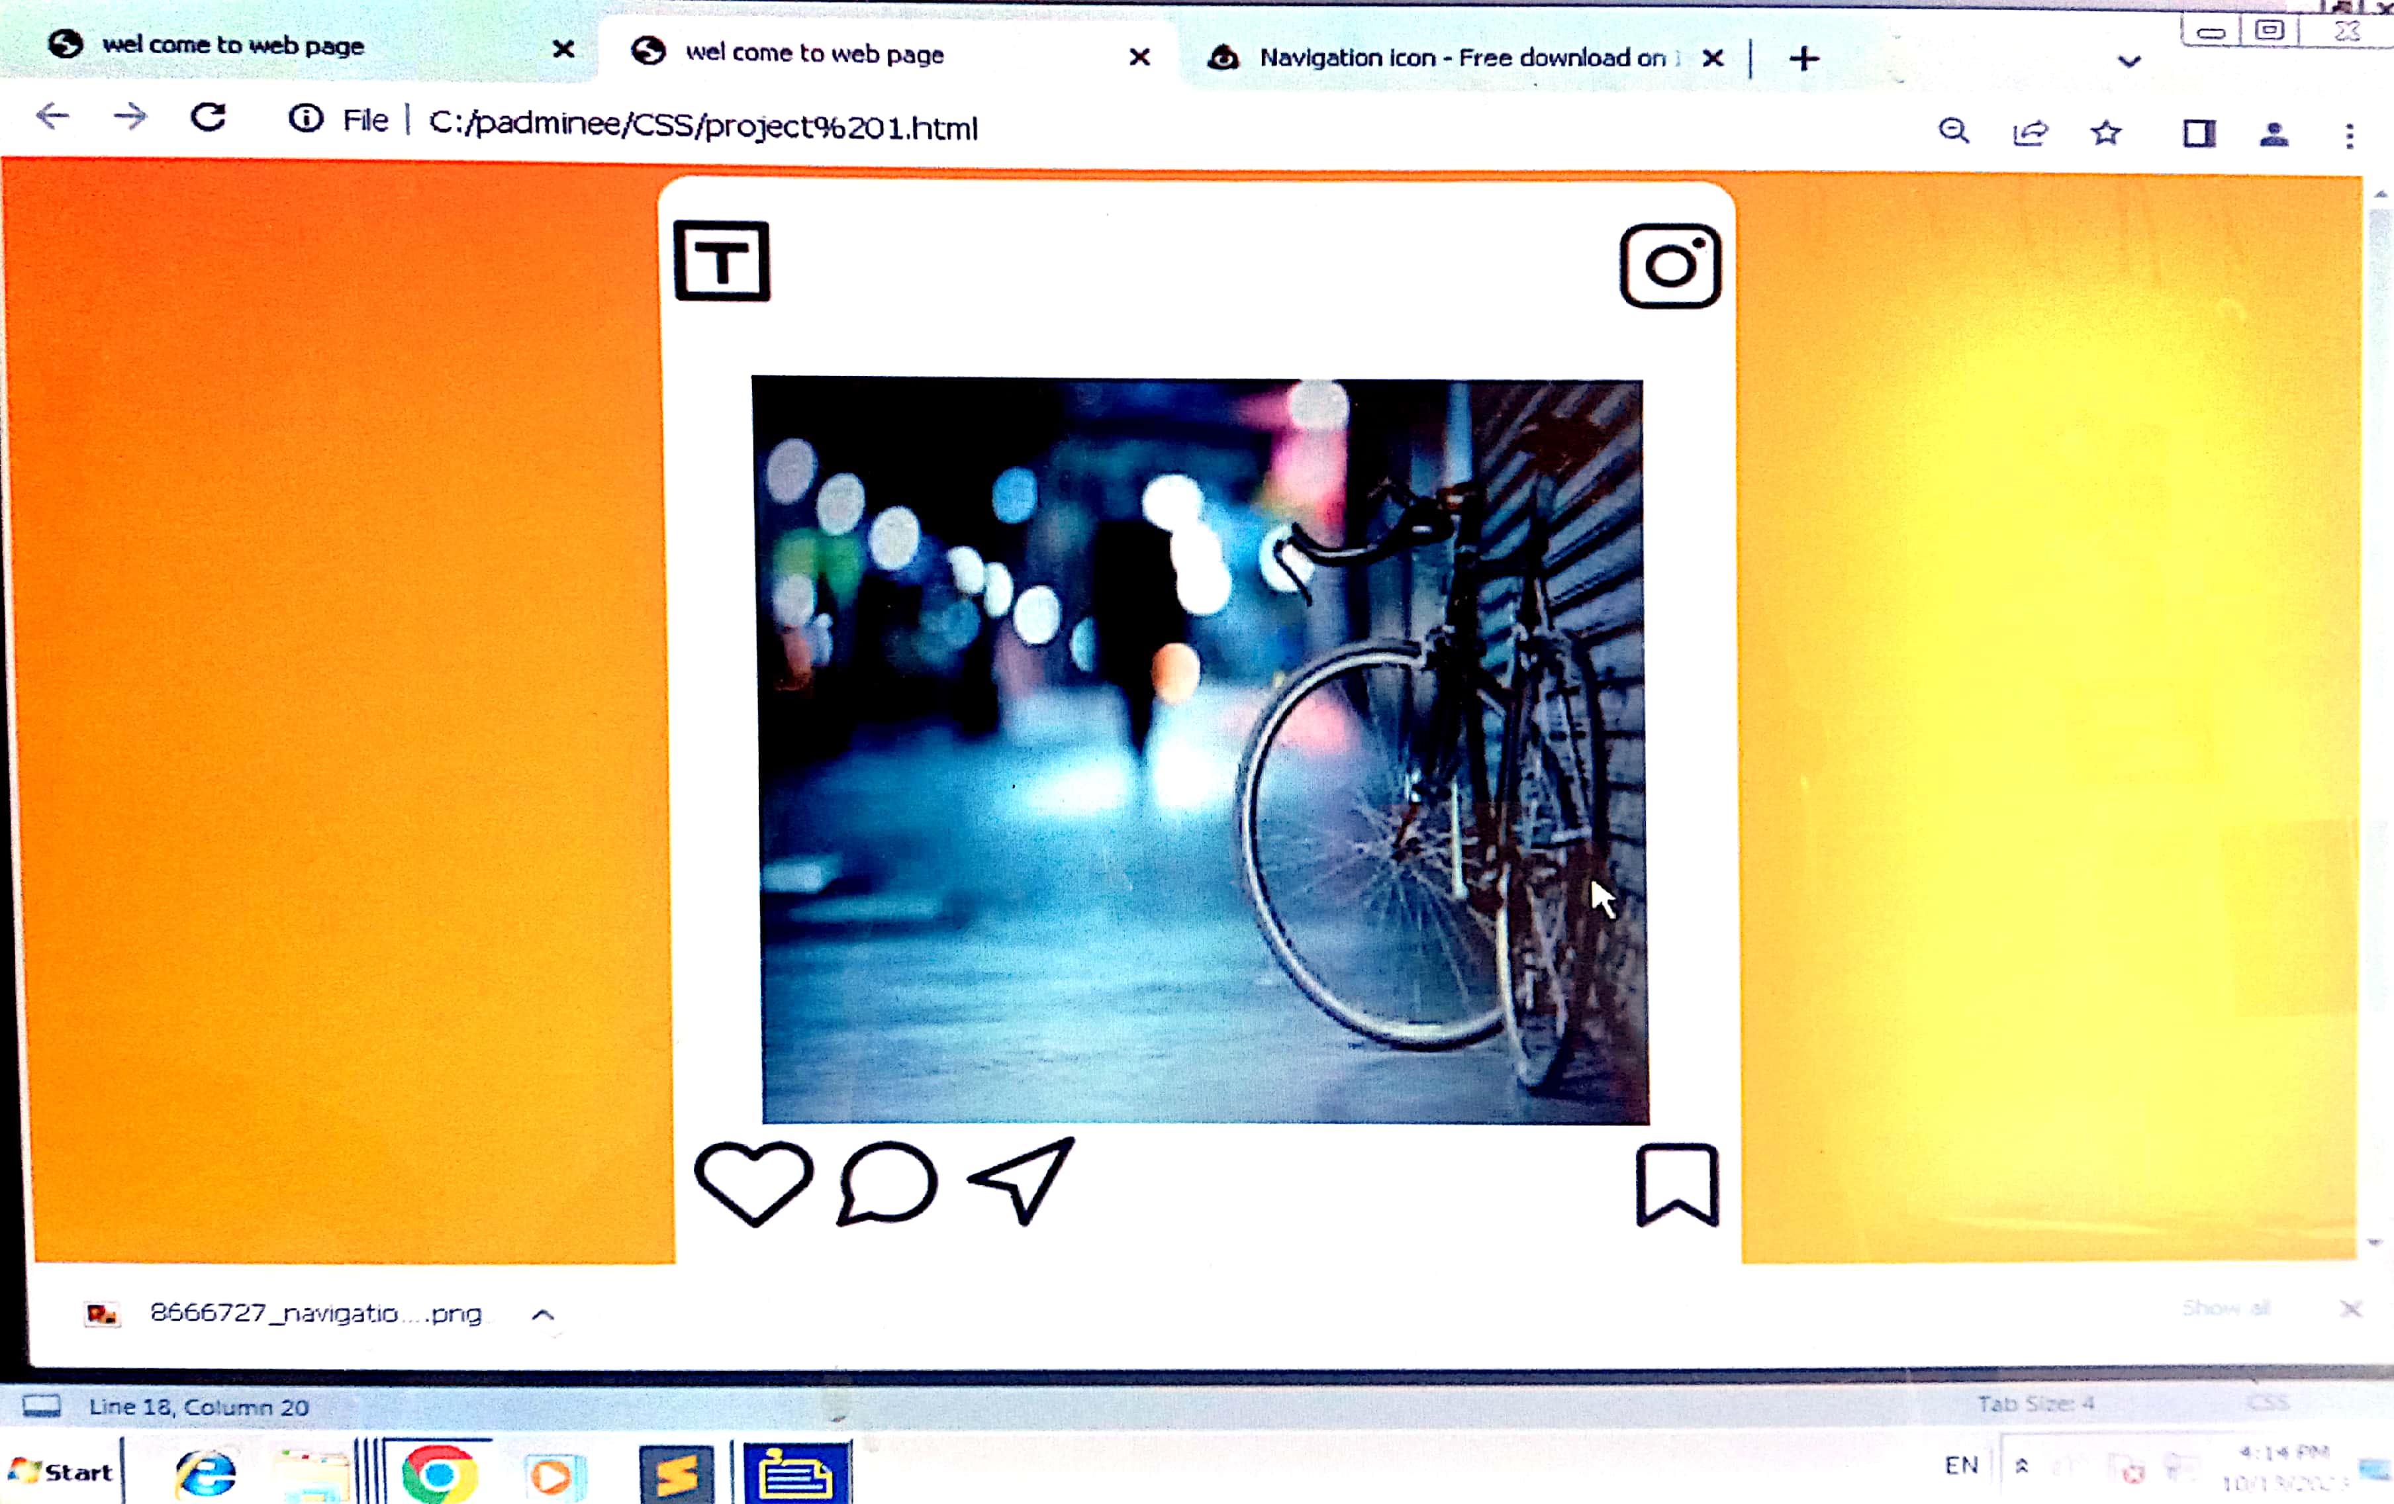
Task: Switch to the first wel come tab
Action: [x=234, y=46]
